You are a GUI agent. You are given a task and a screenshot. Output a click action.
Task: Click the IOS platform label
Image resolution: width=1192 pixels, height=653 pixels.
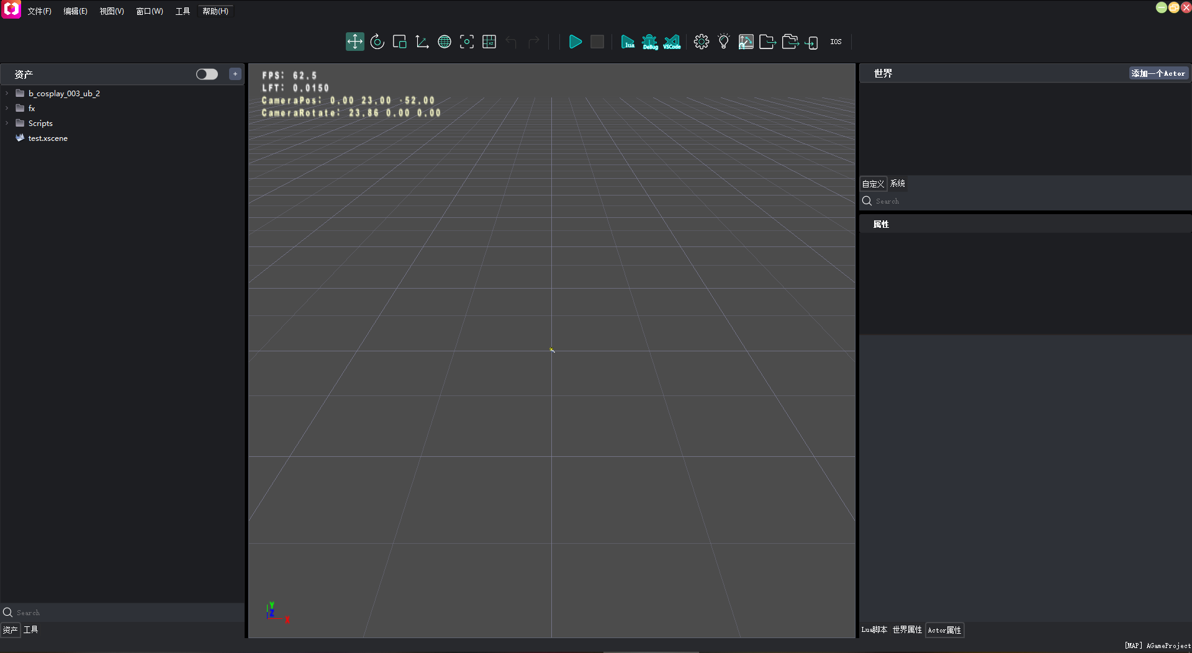pyautogui.click(x=836, y=42)
